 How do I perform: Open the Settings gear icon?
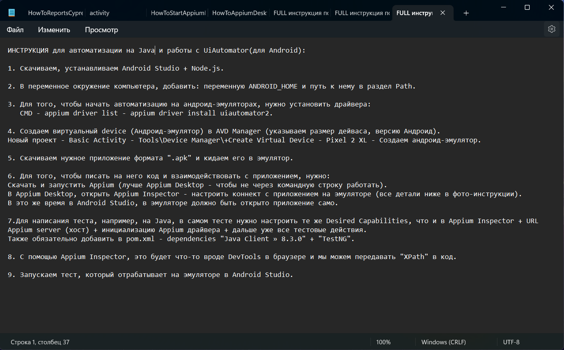[552, 29]
